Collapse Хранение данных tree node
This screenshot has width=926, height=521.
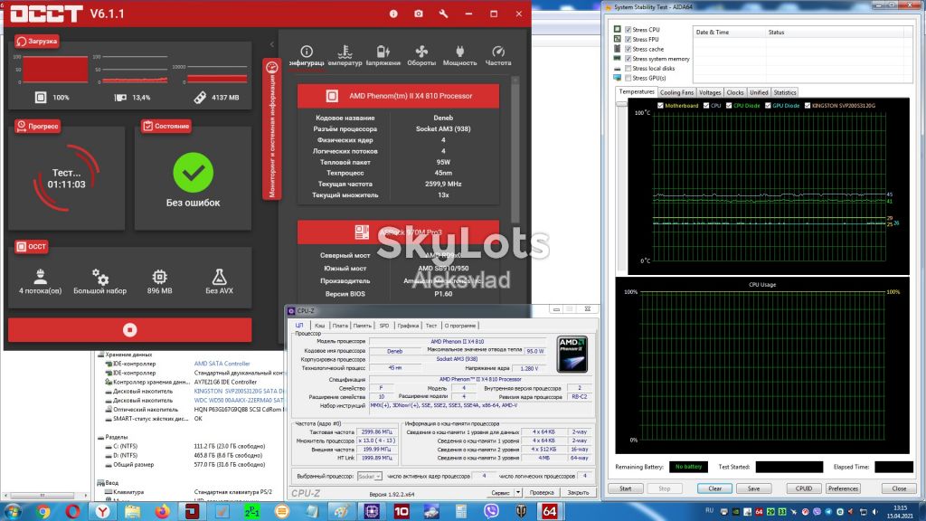101,355
